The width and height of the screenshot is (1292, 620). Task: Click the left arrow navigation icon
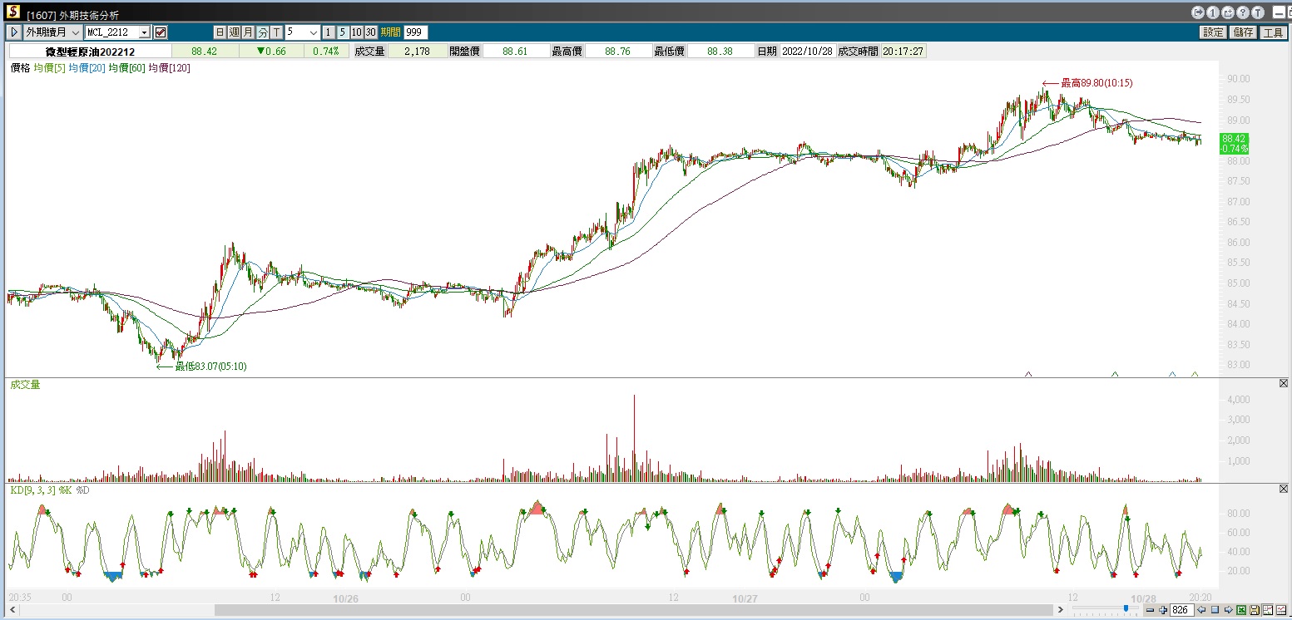coord(1201,610)
